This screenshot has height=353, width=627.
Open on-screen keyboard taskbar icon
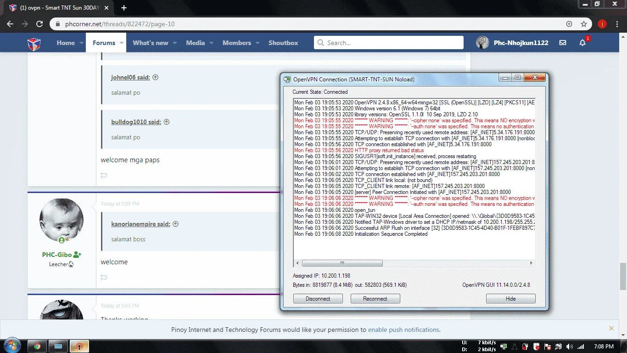point(59,346)
